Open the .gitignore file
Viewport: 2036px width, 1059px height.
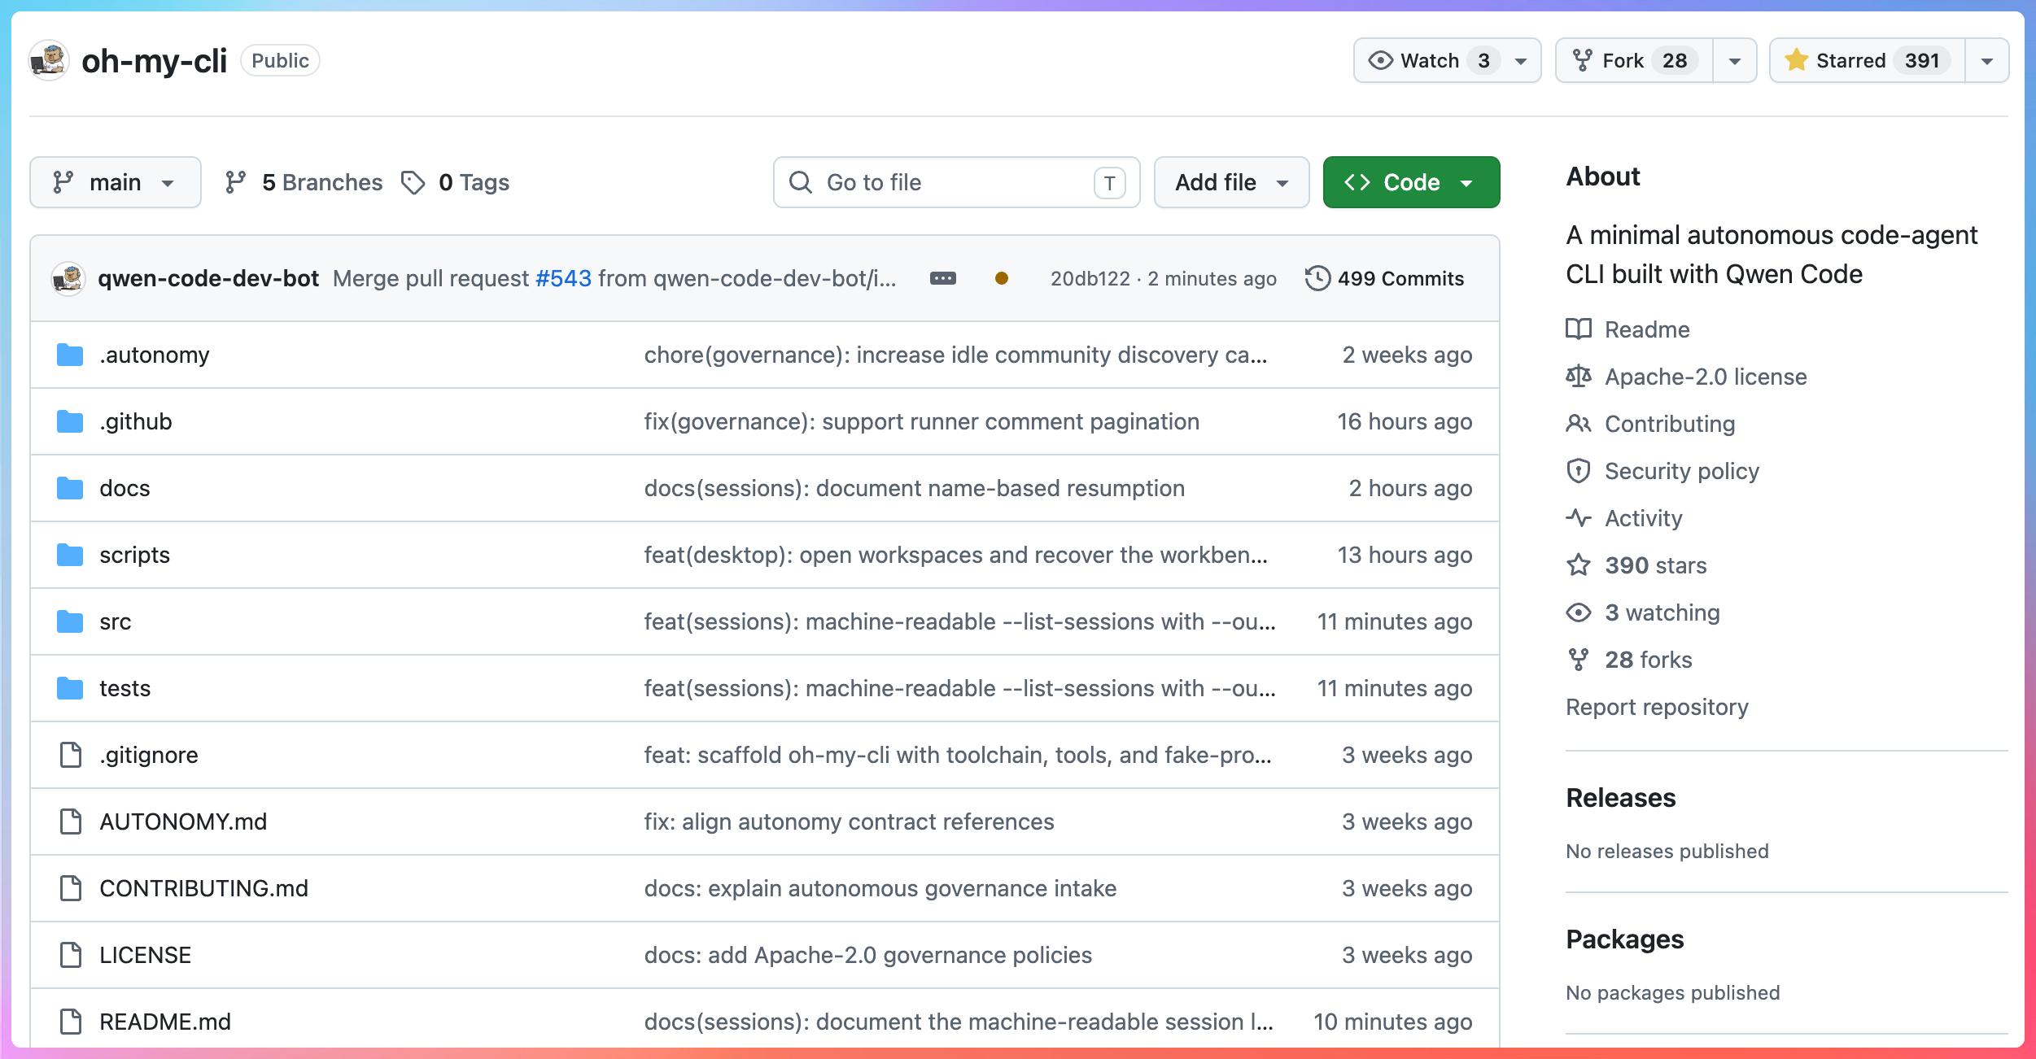tap(149, 755)
